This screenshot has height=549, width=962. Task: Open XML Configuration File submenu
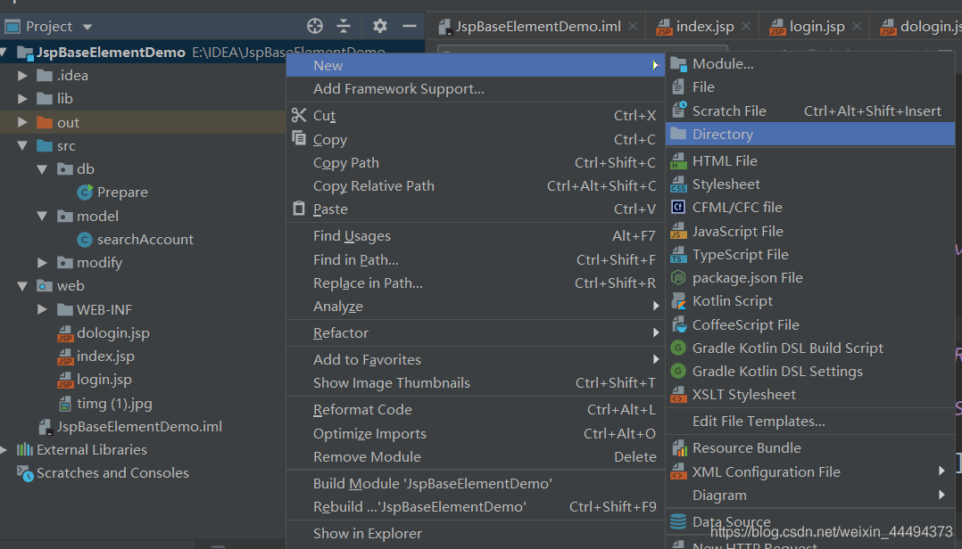pos(810,471)
